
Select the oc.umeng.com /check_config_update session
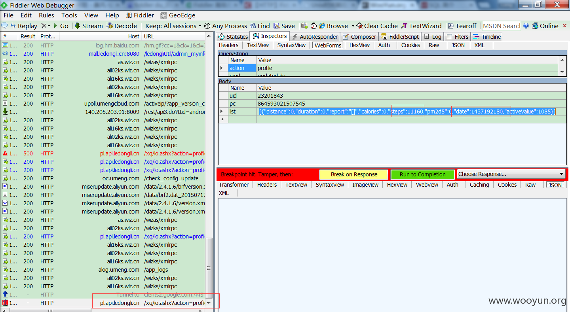click(x=103, y=178)
